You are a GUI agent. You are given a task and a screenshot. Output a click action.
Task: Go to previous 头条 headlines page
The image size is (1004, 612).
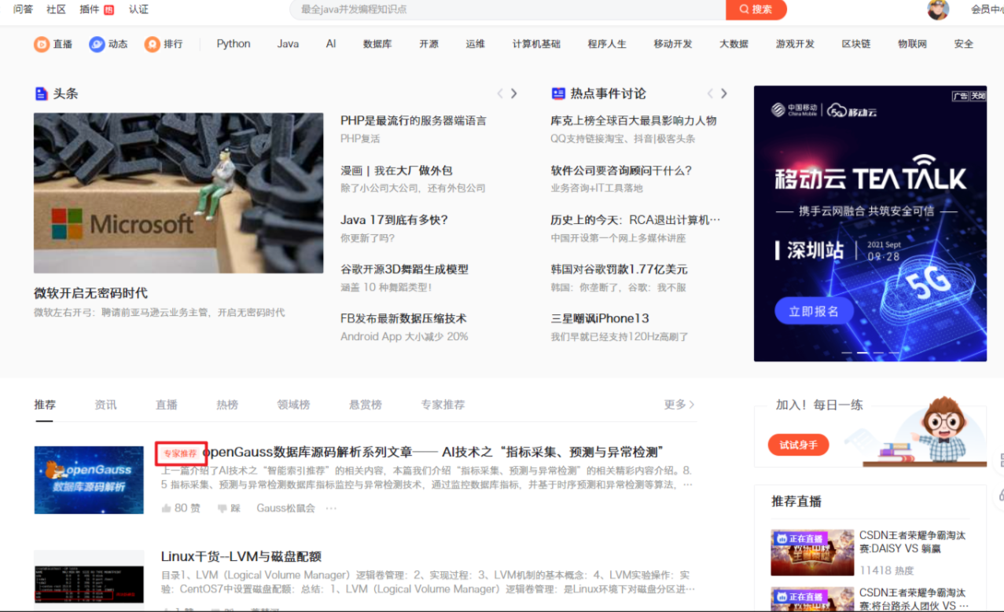[500, 93]
